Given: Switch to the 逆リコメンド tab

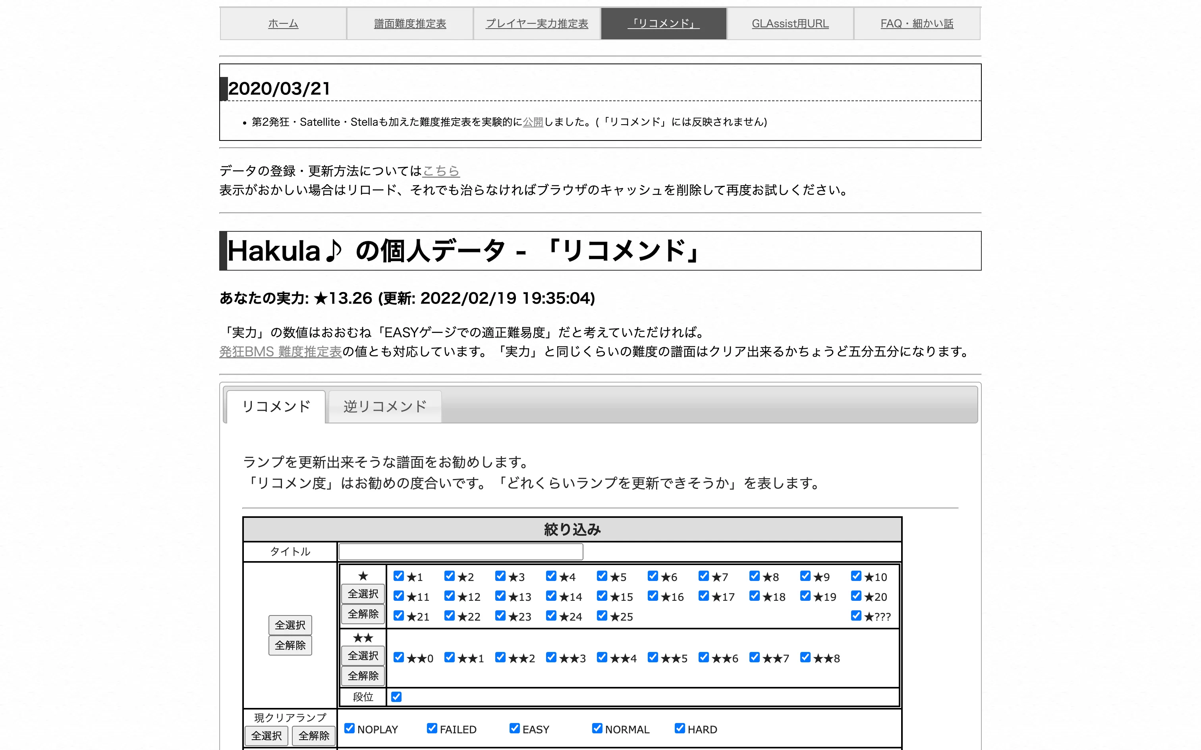Looking at the screenshot, I should click(x=385, y=406).
